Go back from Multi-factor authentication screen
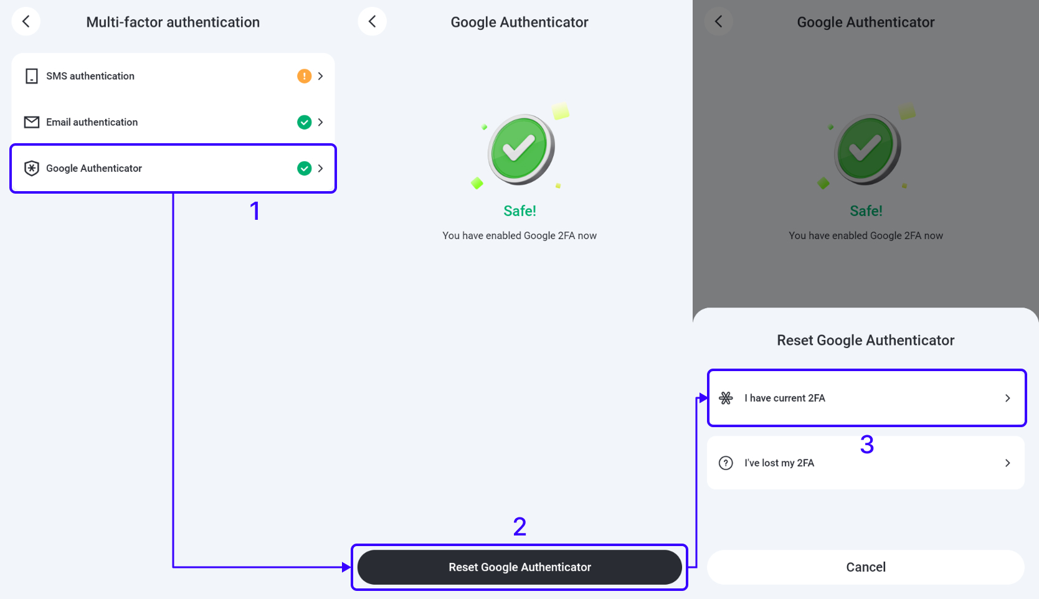The width and height of the screenshot is (1039, 599). (x=26, y=21)
